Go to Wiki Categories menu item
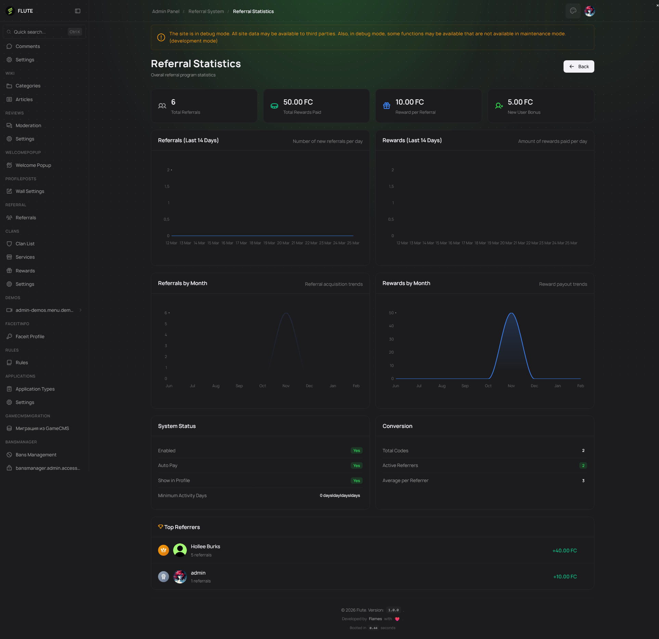 point(28,86)
